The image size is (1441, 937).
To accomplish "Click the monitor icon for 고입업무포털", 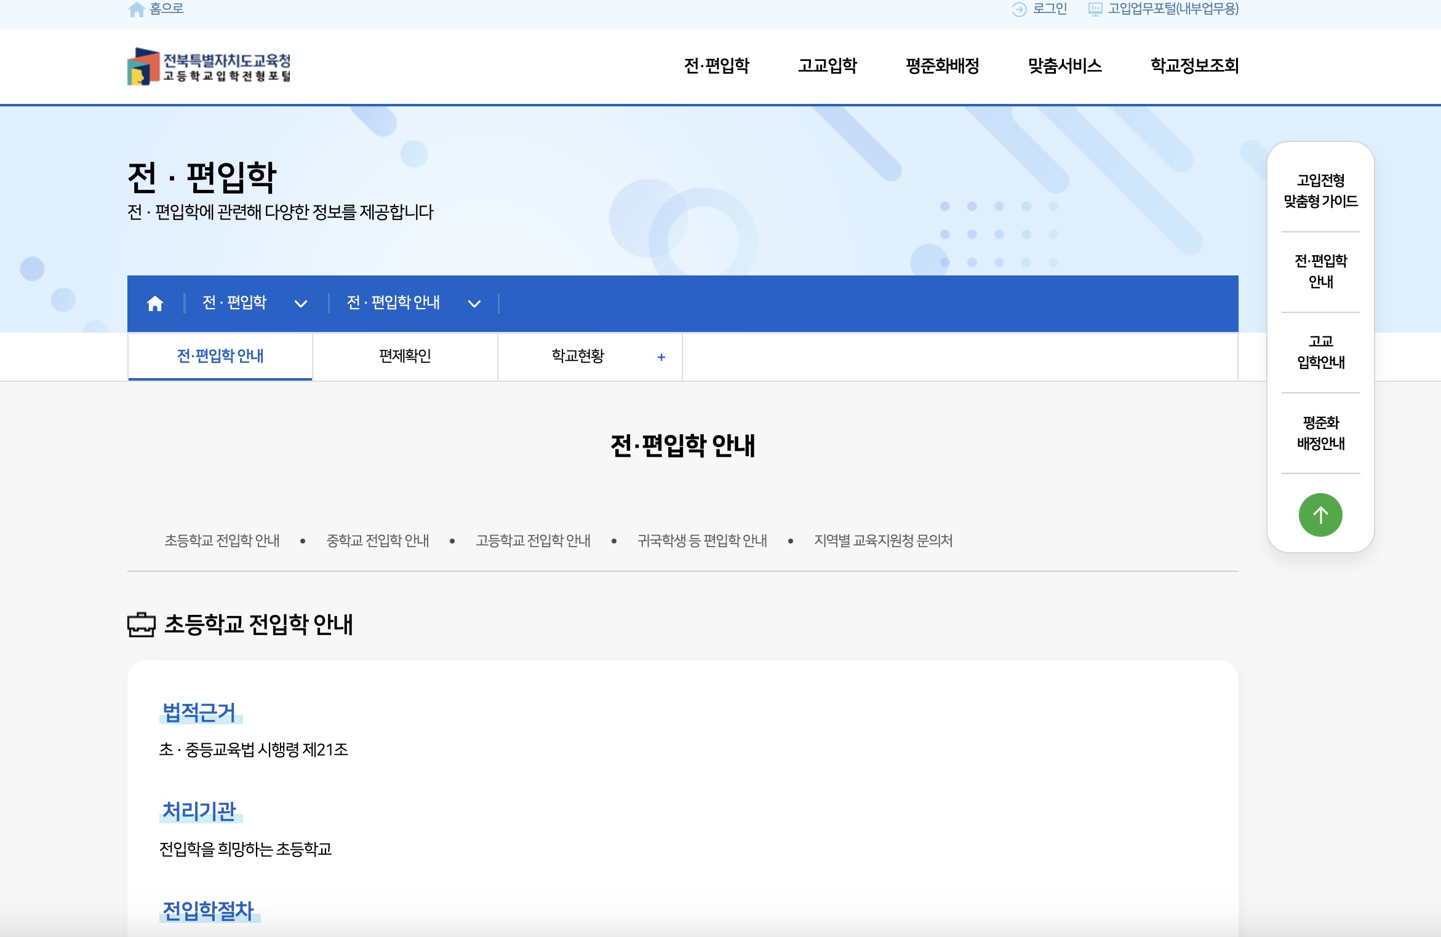I will pyautogui.click(x=1095, y=9).
